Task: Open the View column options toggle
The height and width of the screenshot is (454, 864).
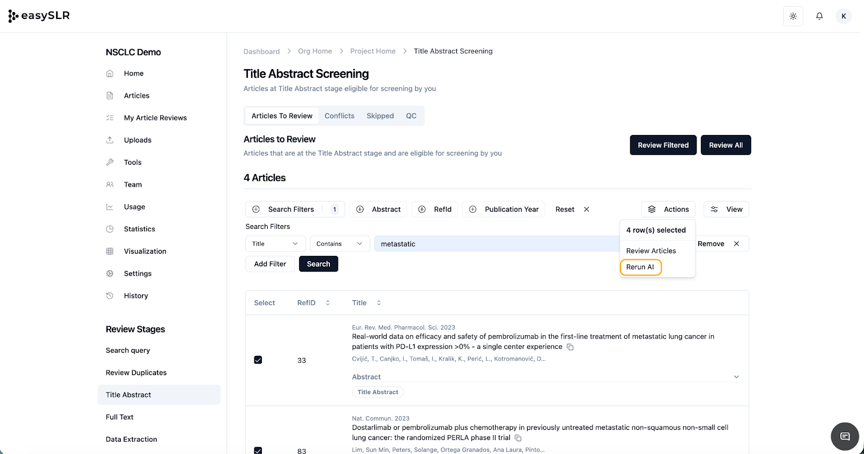Action: pos(726,209)
